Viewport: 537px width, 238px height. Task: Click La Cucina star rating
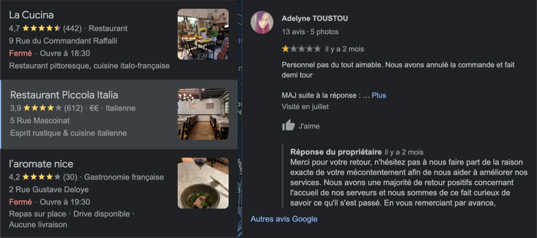point(41,28)
